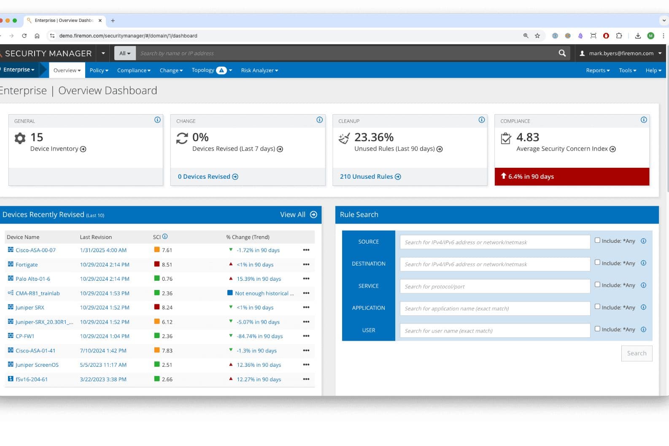This screenshot has height=446, width=669.
Task: Click the topology warning badge icon
Action: [x=221, y=70]
